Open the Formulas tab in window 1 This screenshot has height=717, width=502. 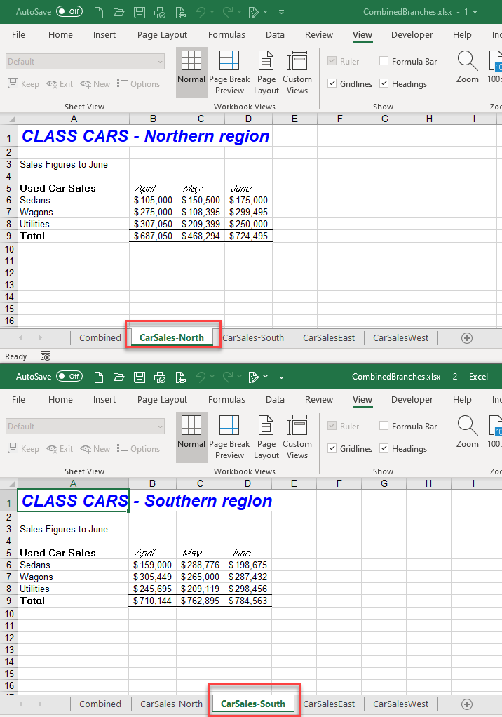[226, 35]
